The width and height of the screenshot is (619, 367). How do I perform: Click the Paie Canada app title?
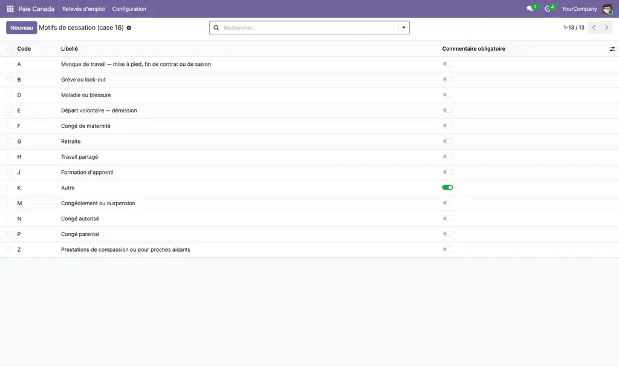coord(36,8)
